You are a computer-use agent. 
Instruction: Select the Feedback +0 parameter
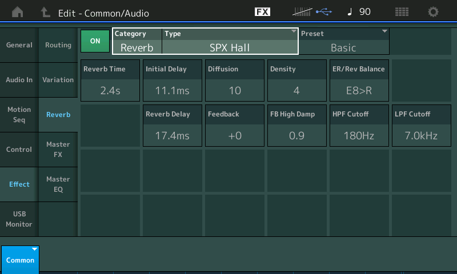[x=235, y=126]
